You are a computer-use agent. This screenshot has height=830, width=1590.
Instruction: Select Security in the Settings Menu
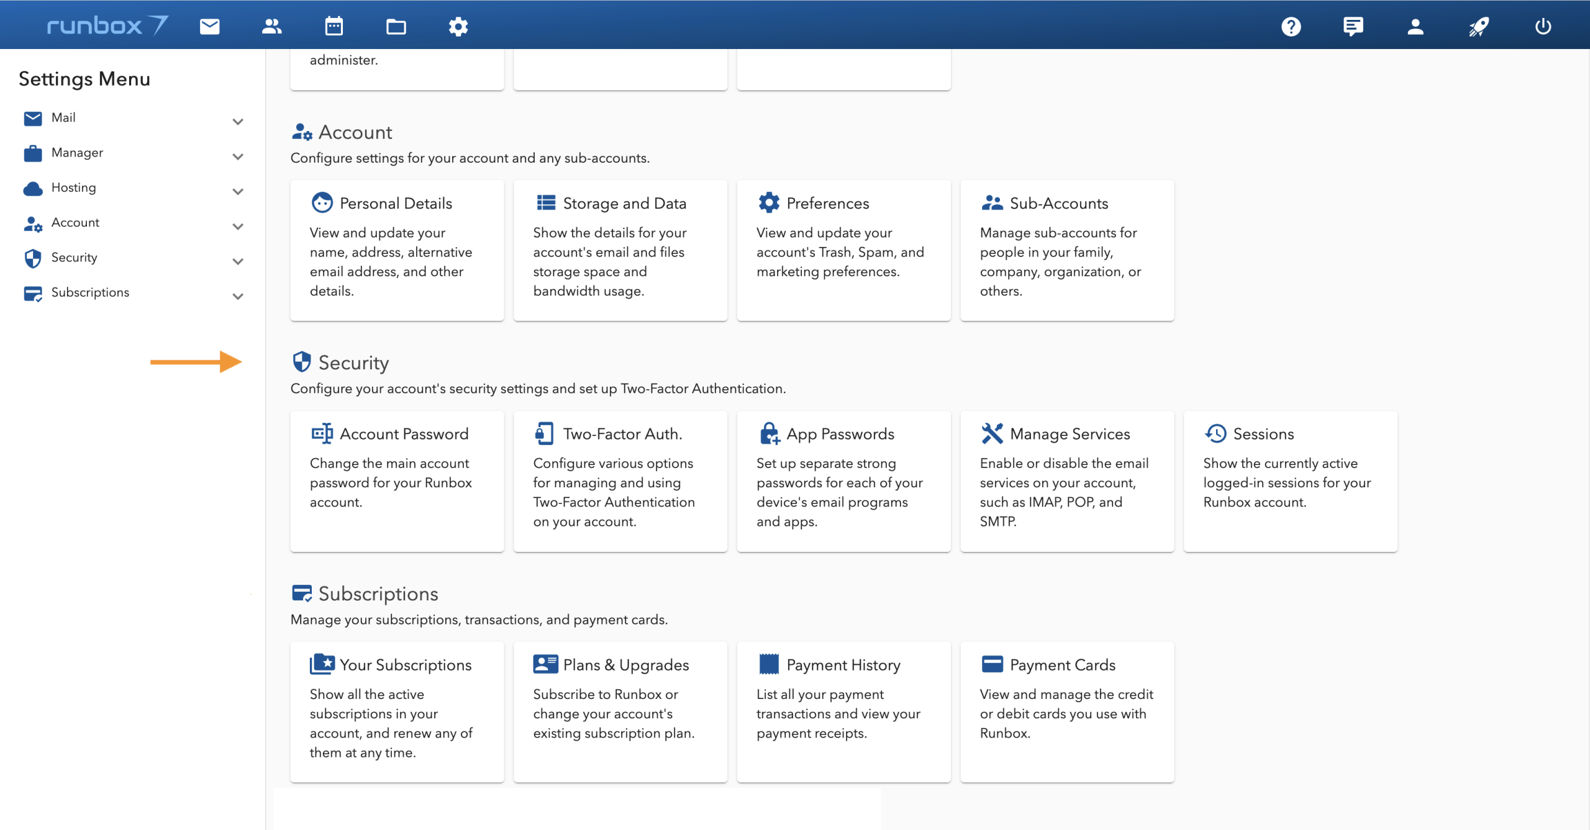74,257
